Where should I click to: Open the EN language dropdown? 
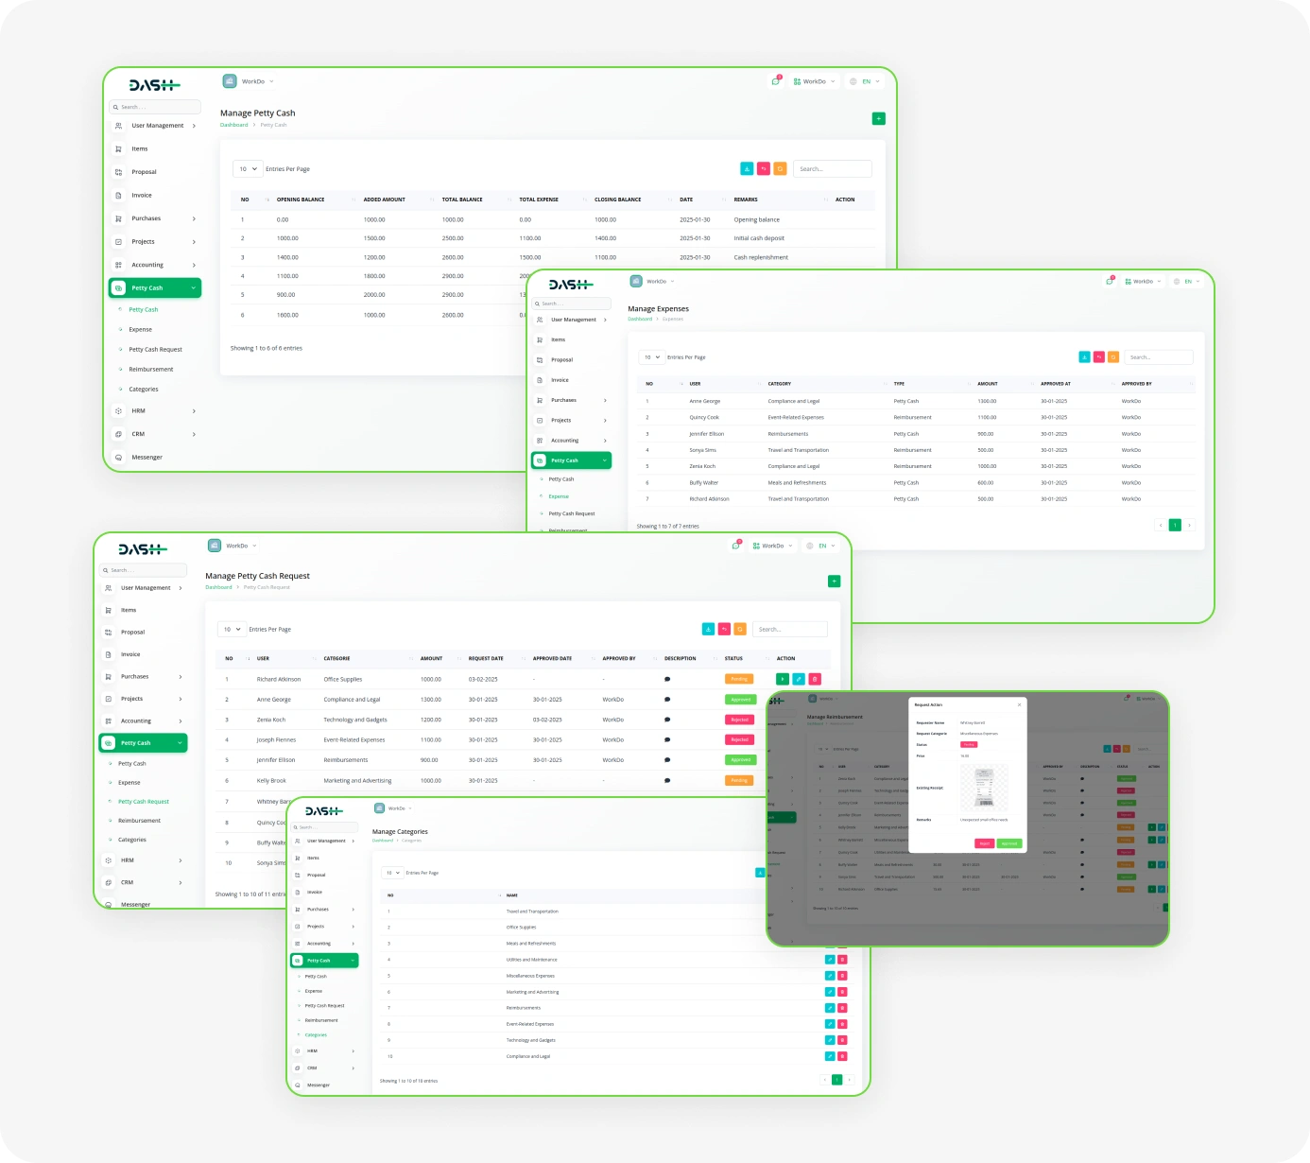click(820, 546)
